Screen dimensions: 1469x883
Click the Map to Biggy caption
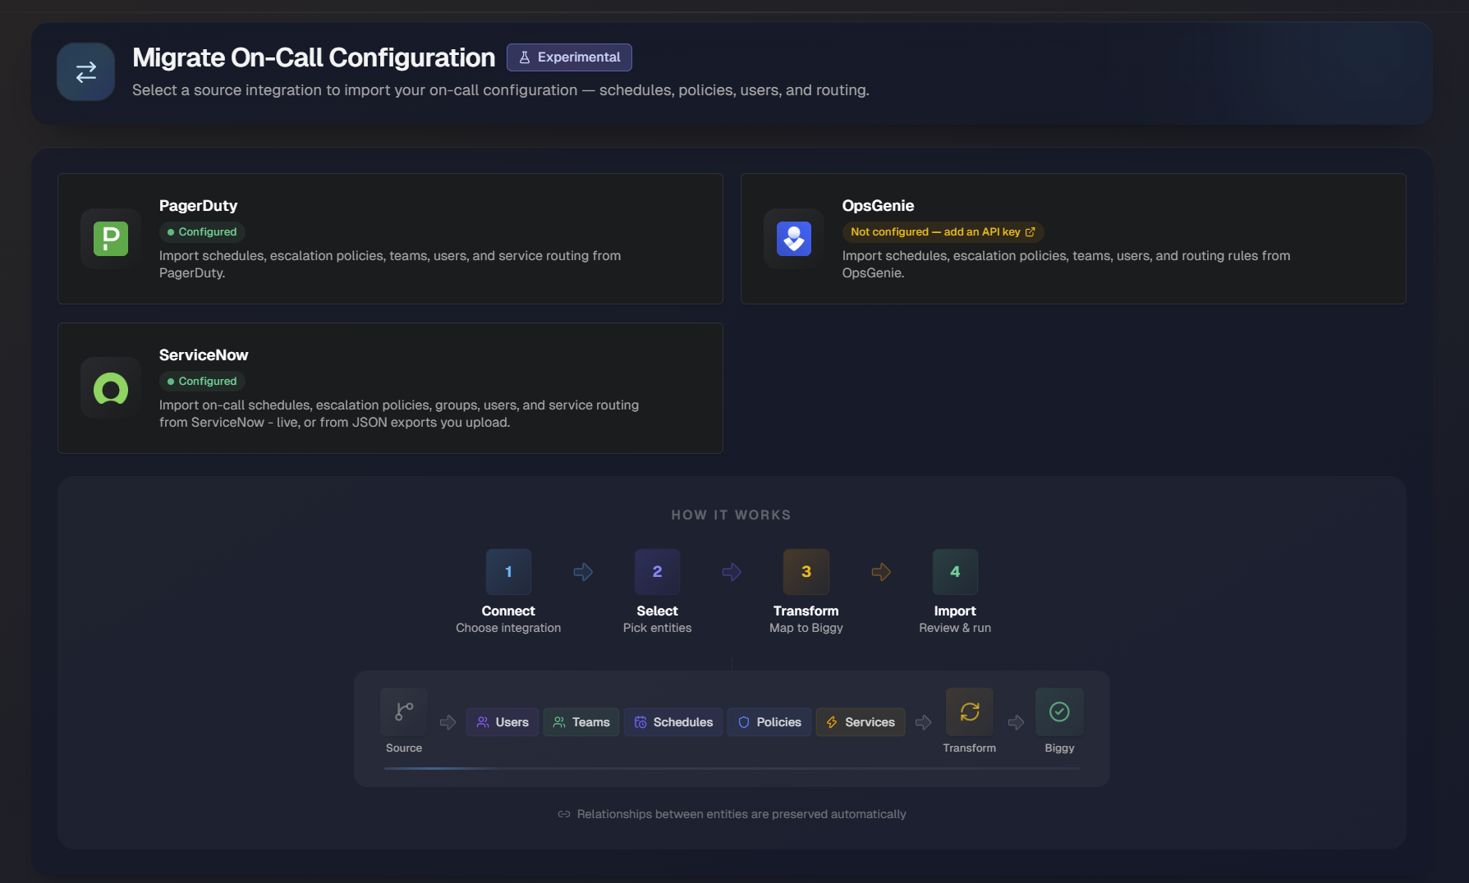pos(806,628)
